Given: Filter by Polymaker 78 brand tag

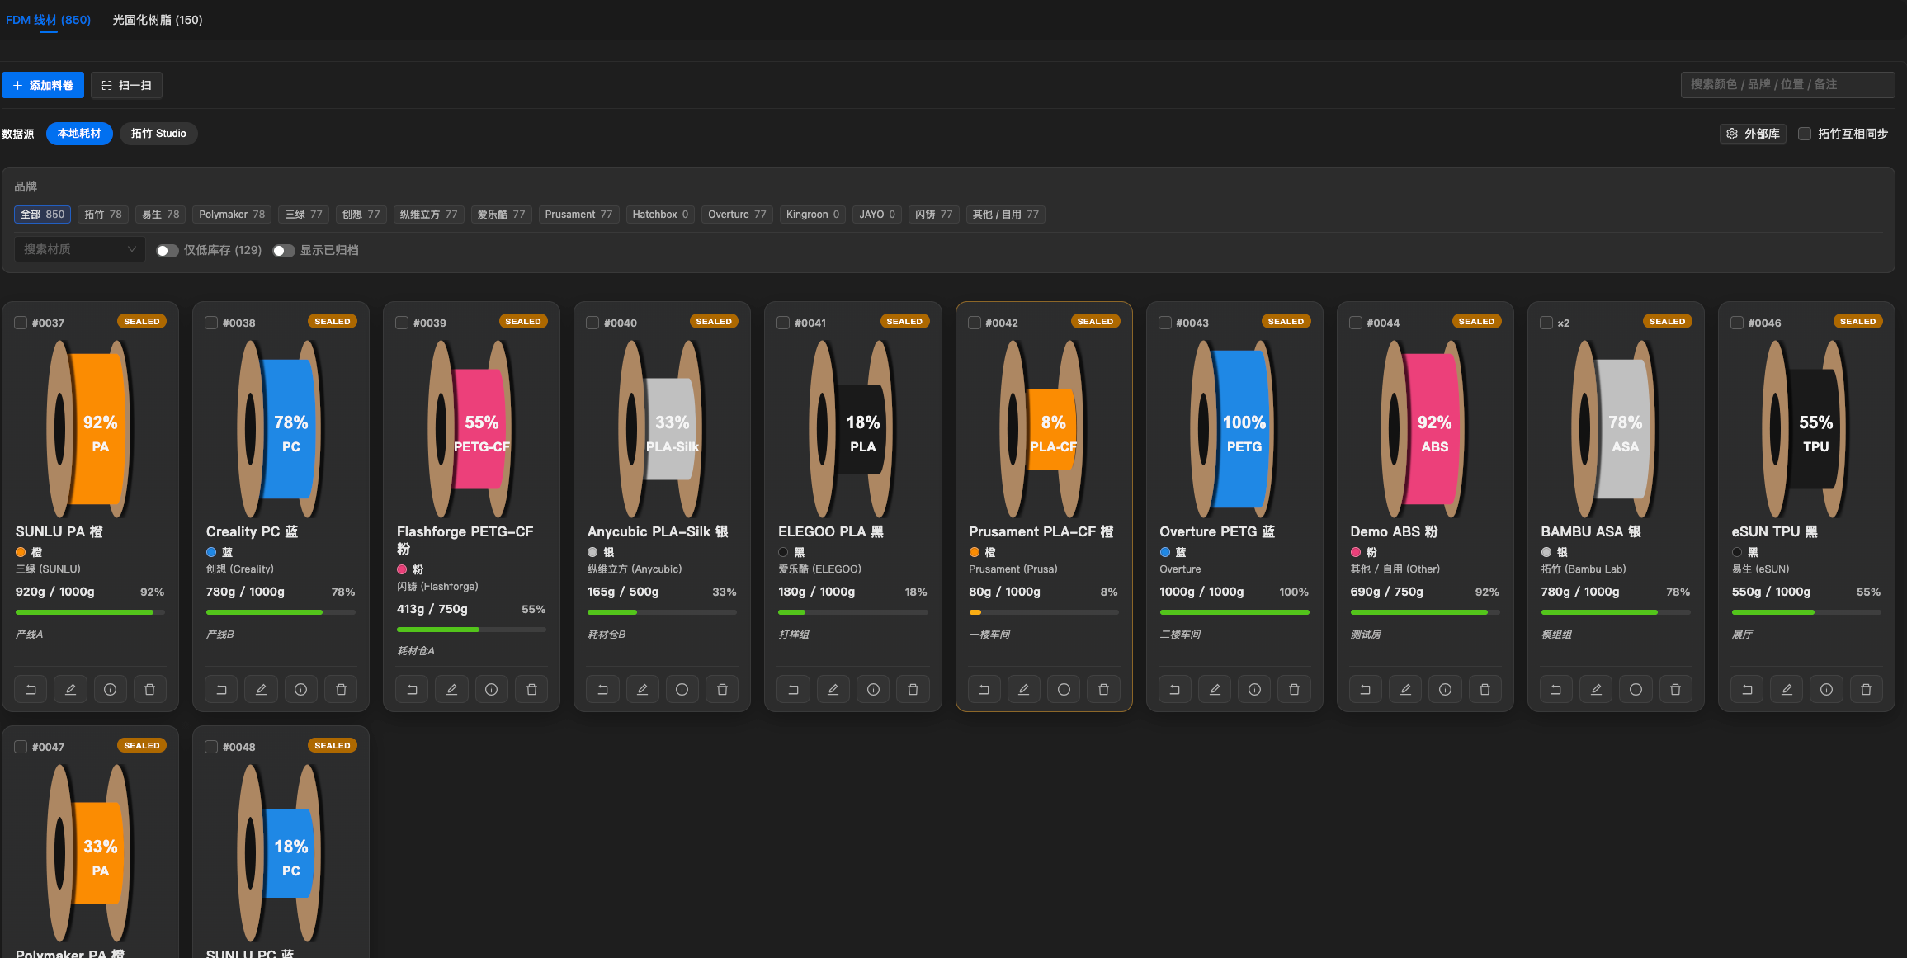Looking at the screenshot, I should [232, 215].
